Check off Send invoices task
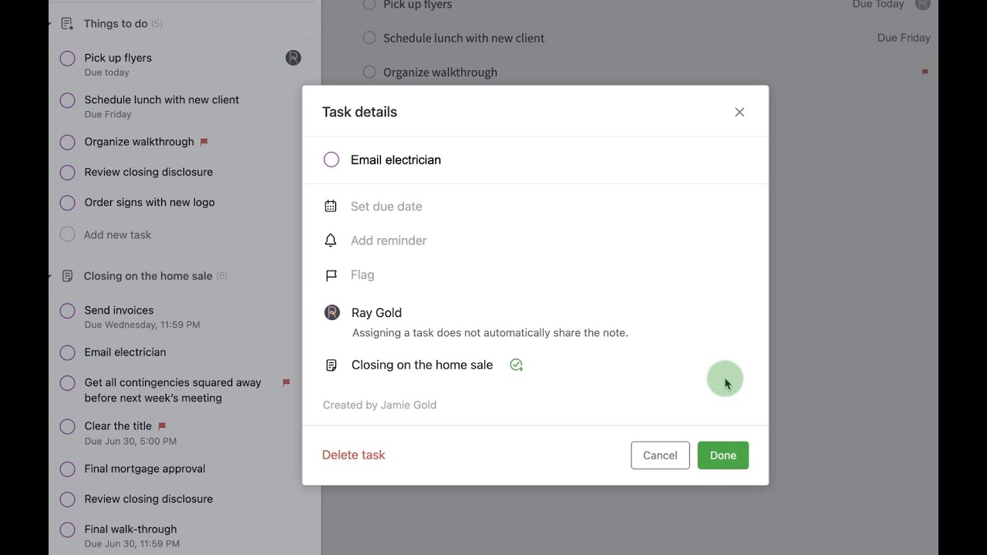This screenshot has height=555, width=987. pyautogui.click(x=68, y=311)
